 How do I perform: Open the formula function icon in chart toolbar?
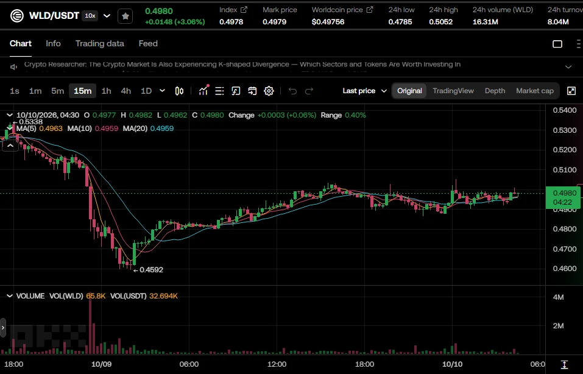pos(236,91)
